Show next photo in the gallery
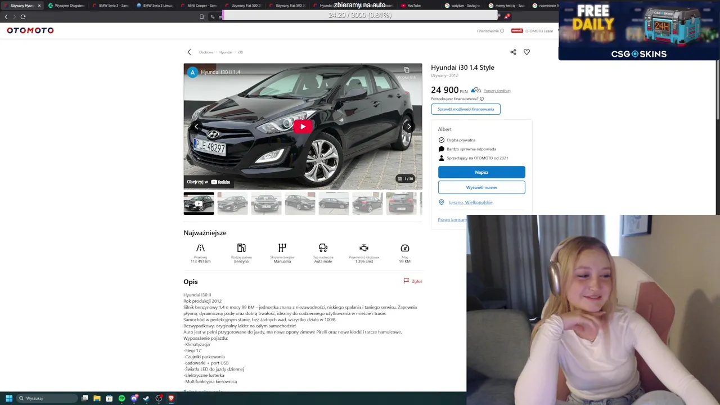The image size is (720, 405). click(409, 127)
